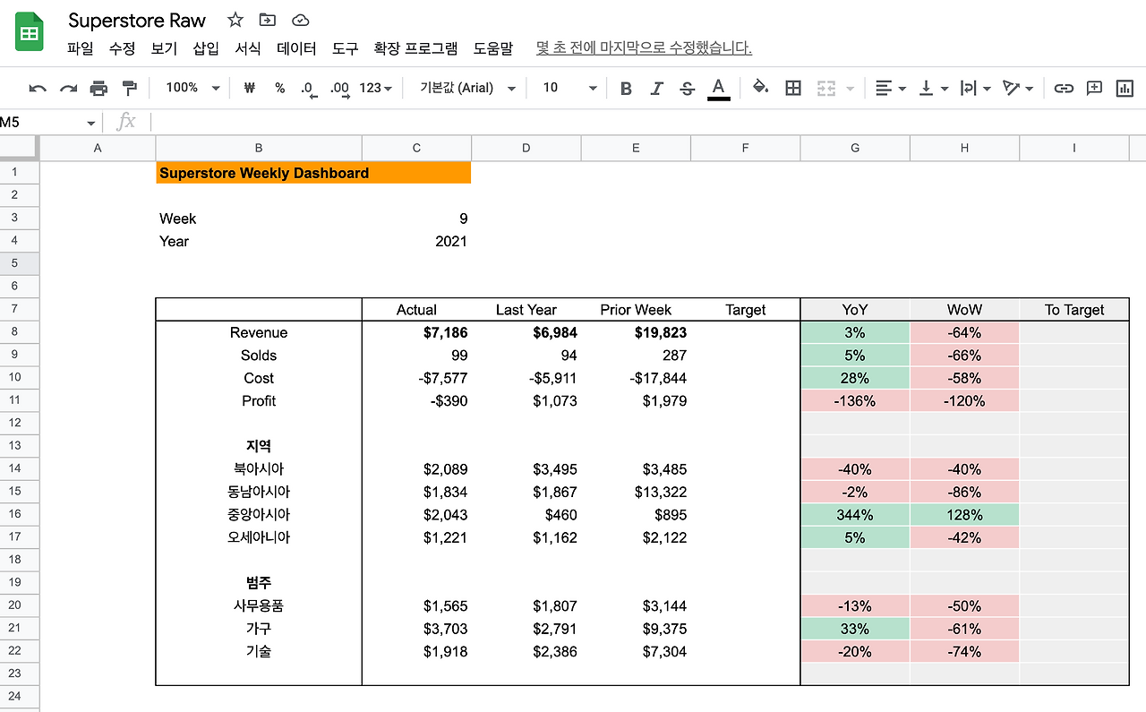
Task: Select the Cost Last Year cell -$5,911
Action: tap(526, 378)
